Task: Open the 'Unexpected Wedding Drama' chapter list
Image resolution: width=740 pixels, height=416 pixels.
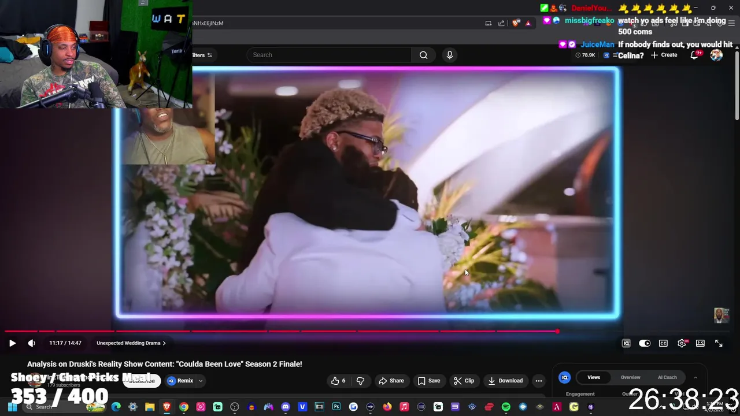Action: [x=131, y=343]
